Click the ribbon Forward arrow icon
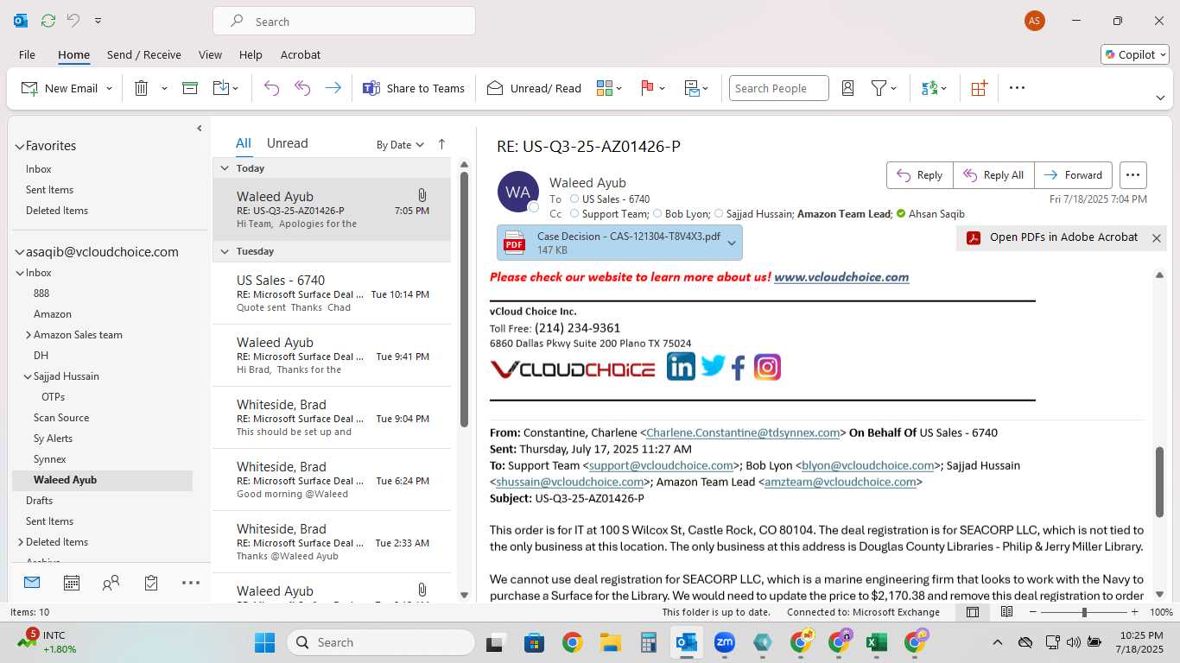 (333, 88)
